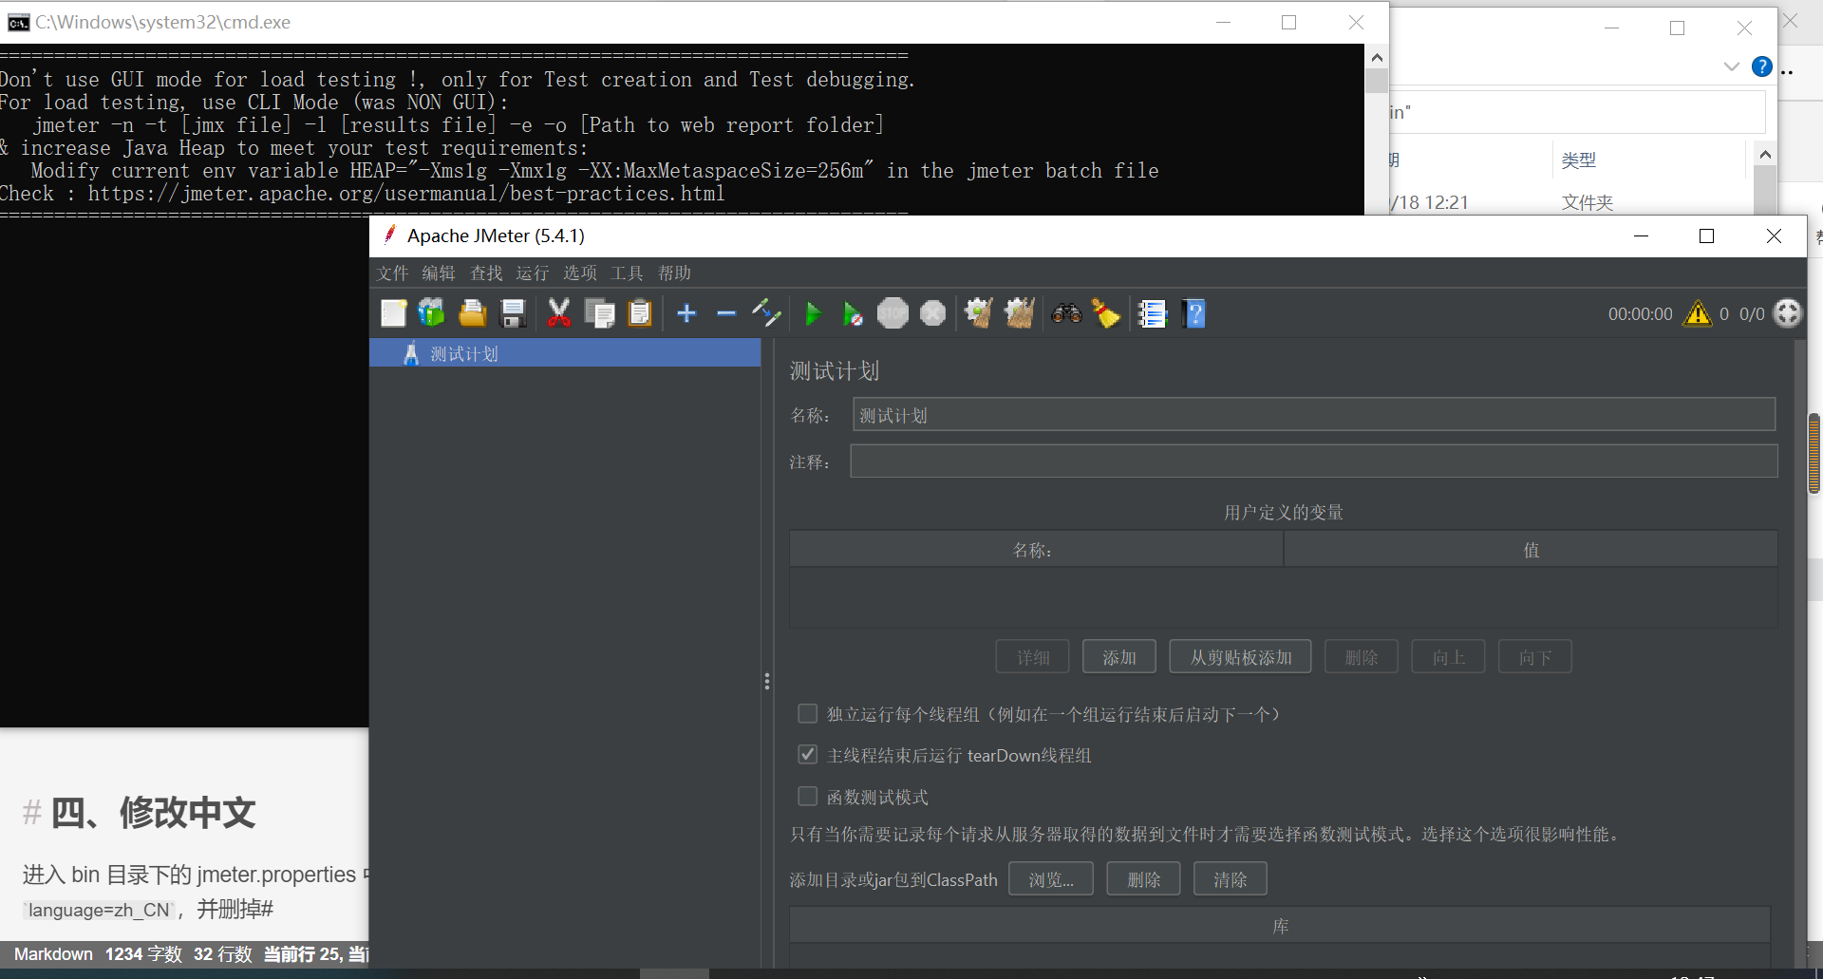This screenshot has height=979, width=1823.
Task: Clear all results with double broom icon
Action: (1019, 313)
